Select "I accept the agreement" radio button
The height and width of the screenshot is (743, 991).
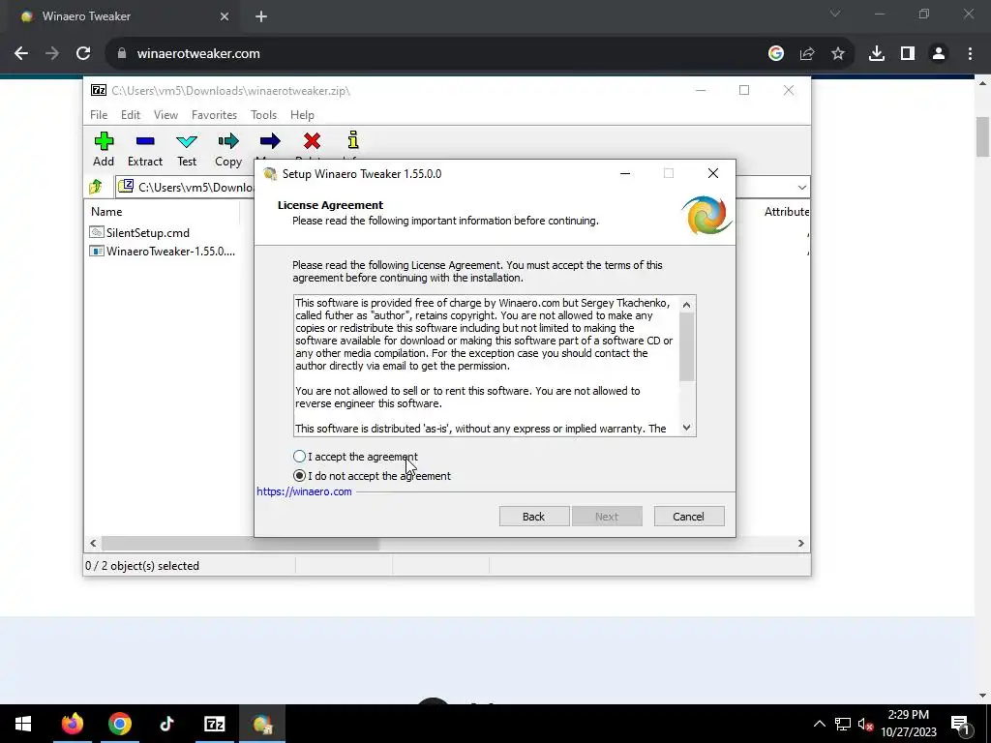coord(300,457)
